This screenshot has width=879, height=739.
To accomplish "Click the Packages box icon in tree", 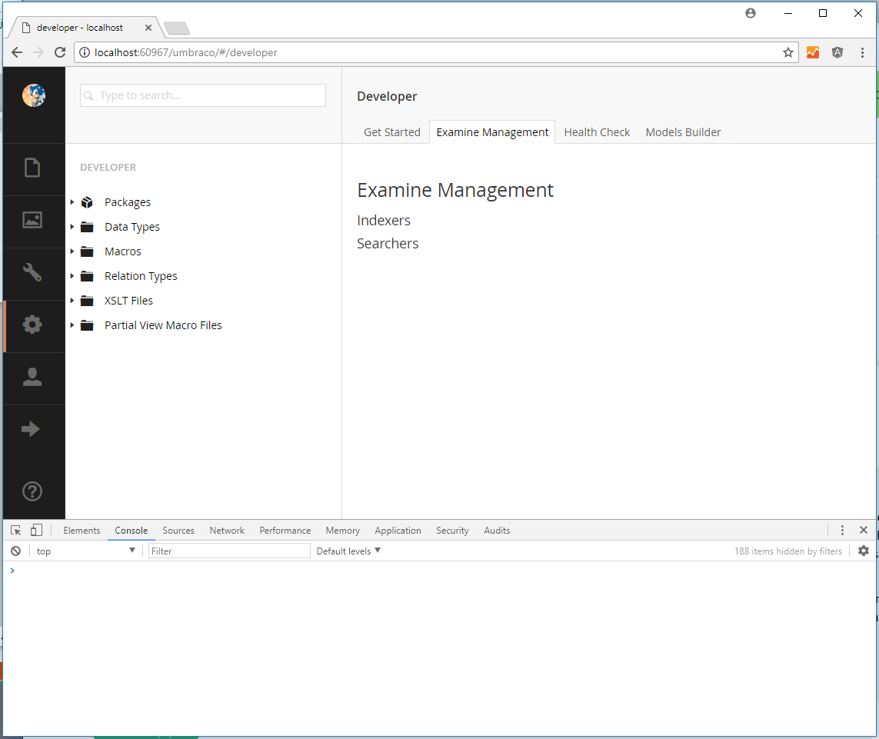I will [87, 202].
